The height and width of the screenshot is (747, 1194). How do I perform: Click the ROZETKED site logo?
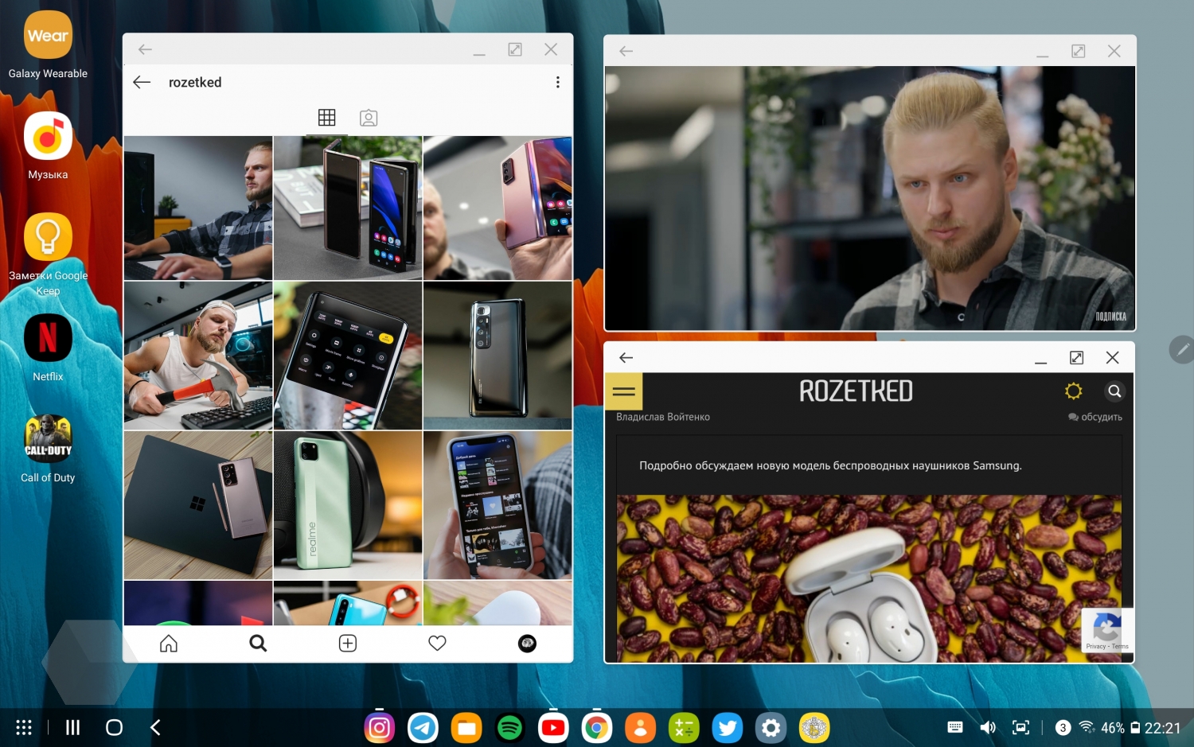point(856,391)
